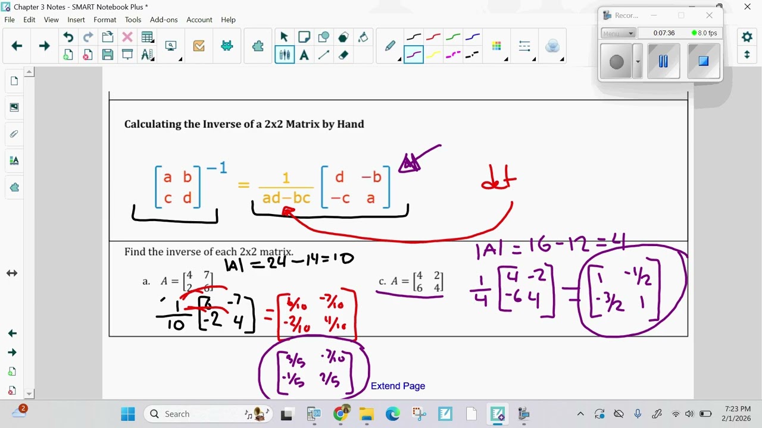Open the line thickness options dropdown

click(525, 46)
